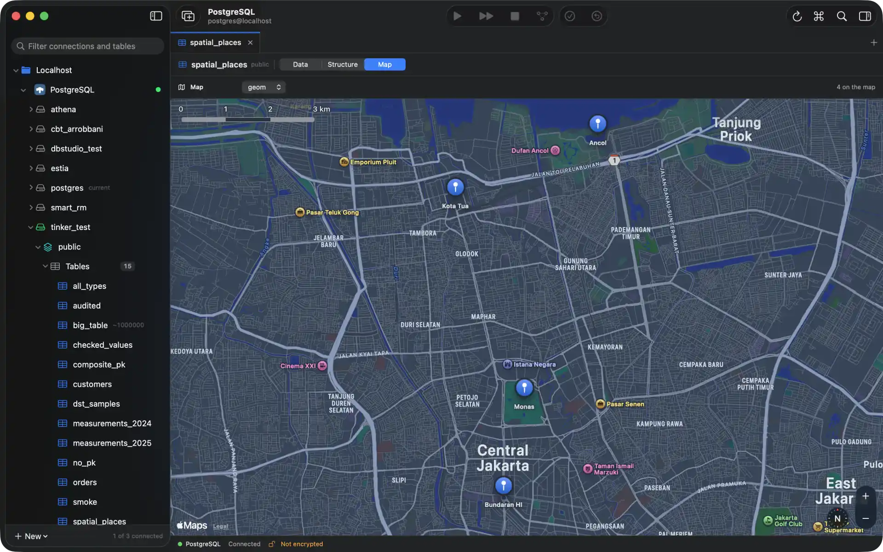Screen dimensions: 883x552
Task: Toggle the right inspector panel icon
Action: pyautogui.click(x=865, y=16)
